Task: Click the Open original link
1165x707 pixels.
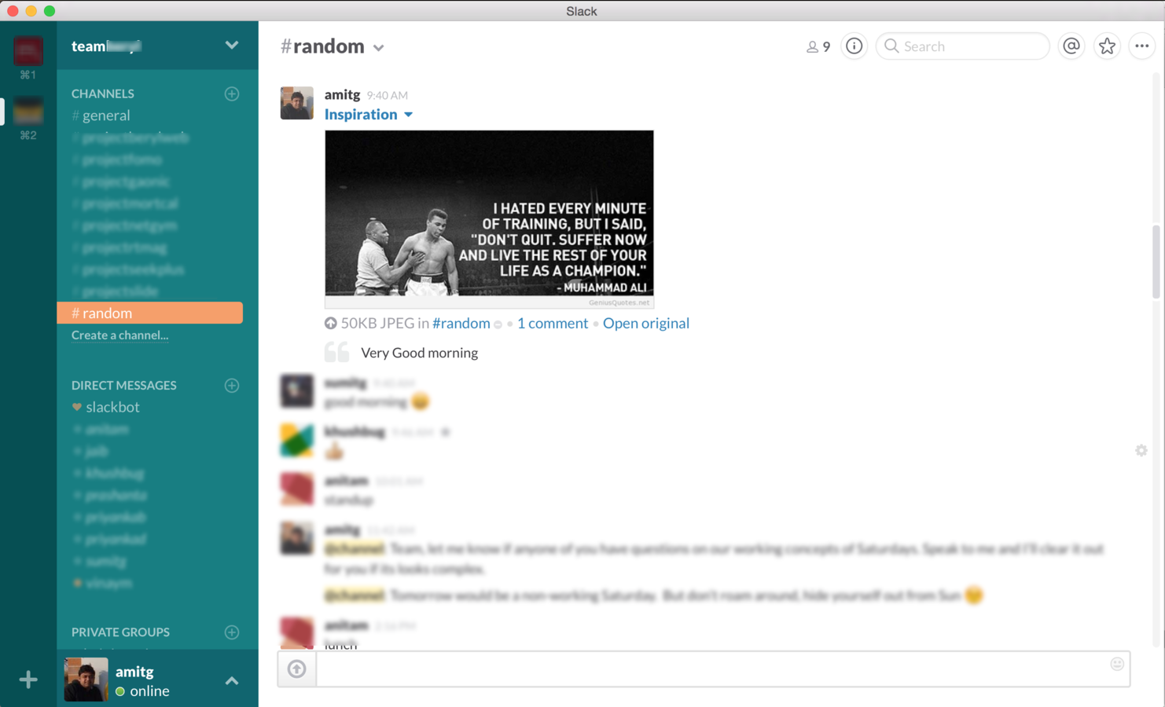Action: point(646,324)
